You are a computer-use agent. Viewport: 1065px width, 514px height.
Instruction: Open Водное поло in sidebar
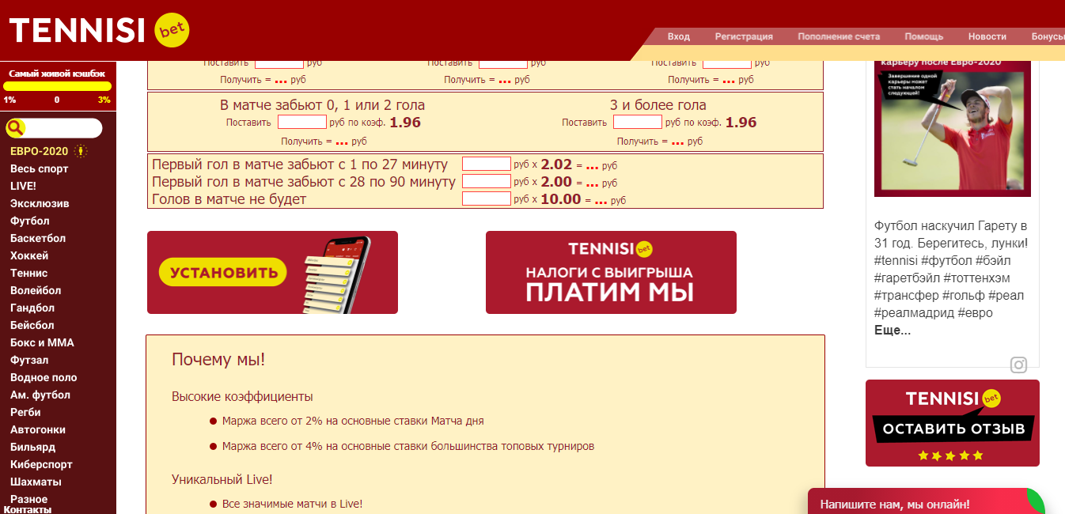point(44,377)
